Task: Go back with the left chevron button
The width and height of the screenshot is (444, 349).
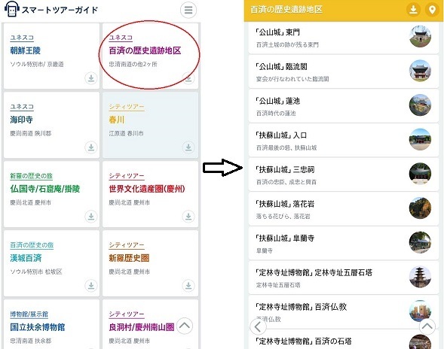Action: coord(258,326)
